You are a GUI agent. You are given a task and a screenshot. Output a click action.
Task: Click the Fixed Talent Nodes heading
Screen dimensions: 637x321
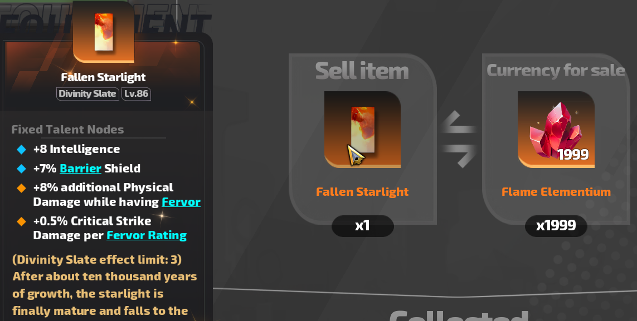click(x=67, y=130)
